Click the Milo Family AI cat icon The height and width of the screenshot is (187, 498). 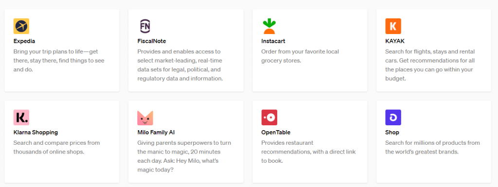point(145,118)
